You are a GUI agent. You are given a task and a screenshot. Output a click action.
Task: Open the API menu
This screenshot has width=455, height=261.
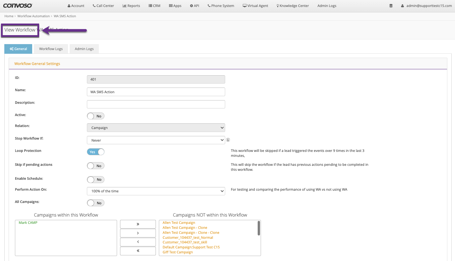pyautogui.click(x=195, y=6)
